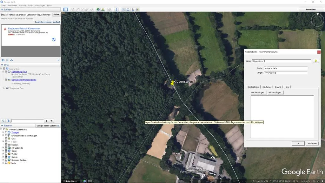
Task: Clear search results with the X icon
Action: 58,60
